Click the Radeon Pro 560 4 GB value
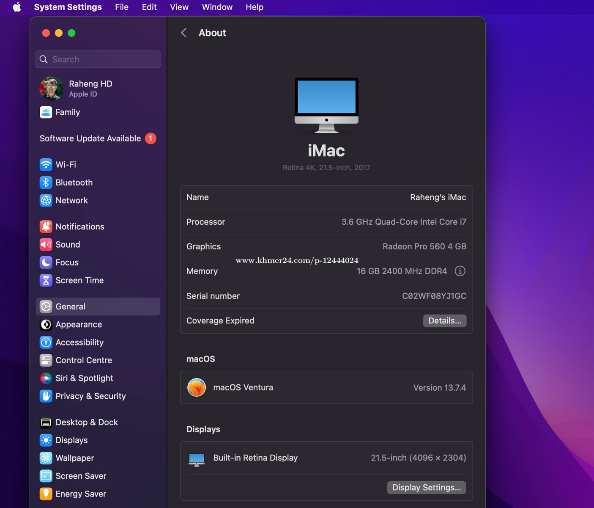This screenshot has width=594, height=508. (x=424, y=246)
